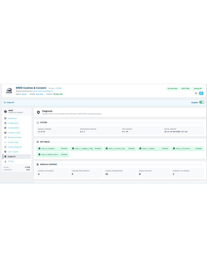
Task: Click the Consent Log Entries 1 card
Action: (187, 173)
